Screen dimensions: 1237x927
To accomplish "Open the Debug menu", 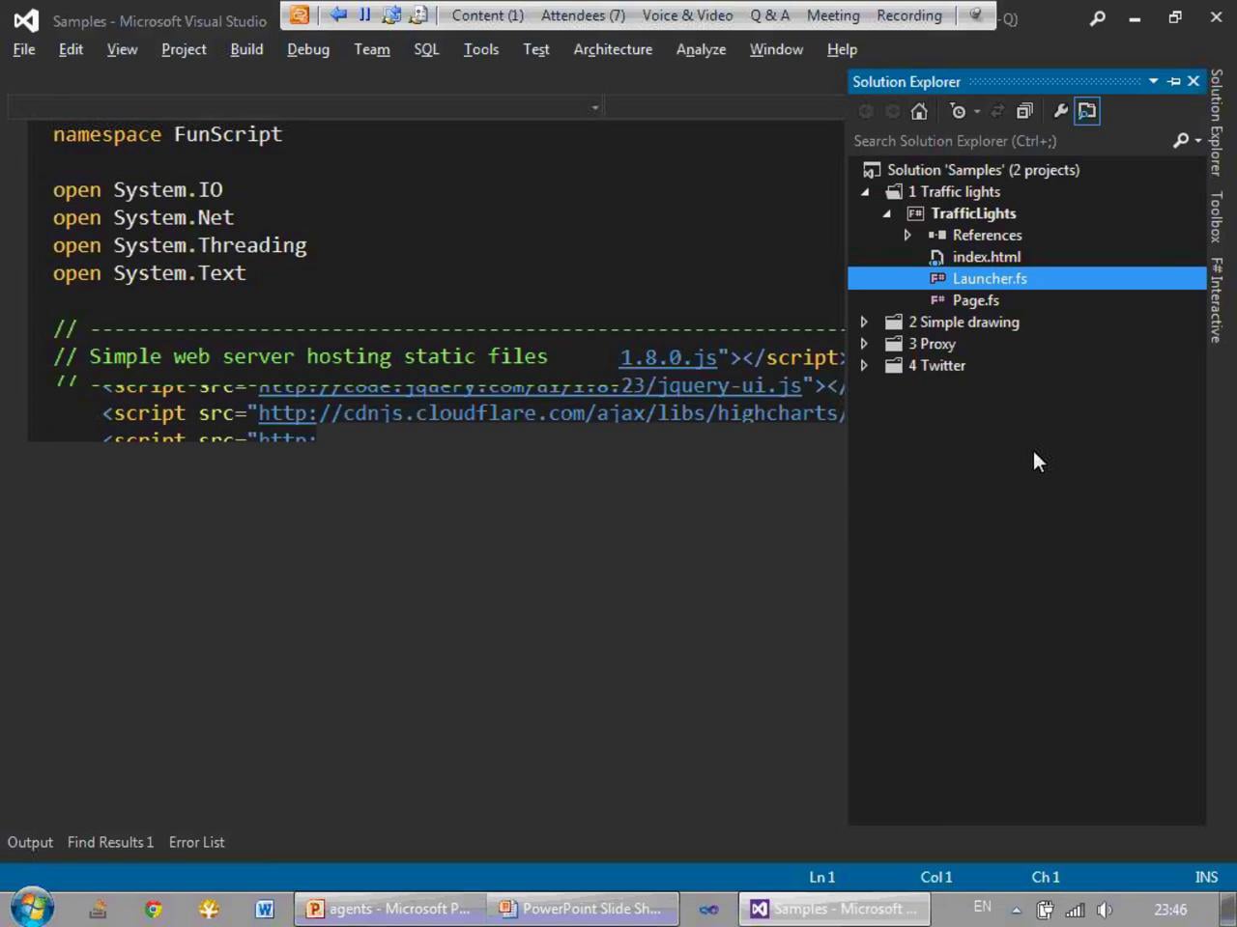I will coord(307,49).
